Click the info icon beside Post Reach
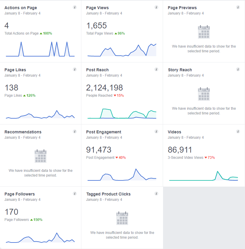This screenshot has height=249, width=245. point(156,69)
